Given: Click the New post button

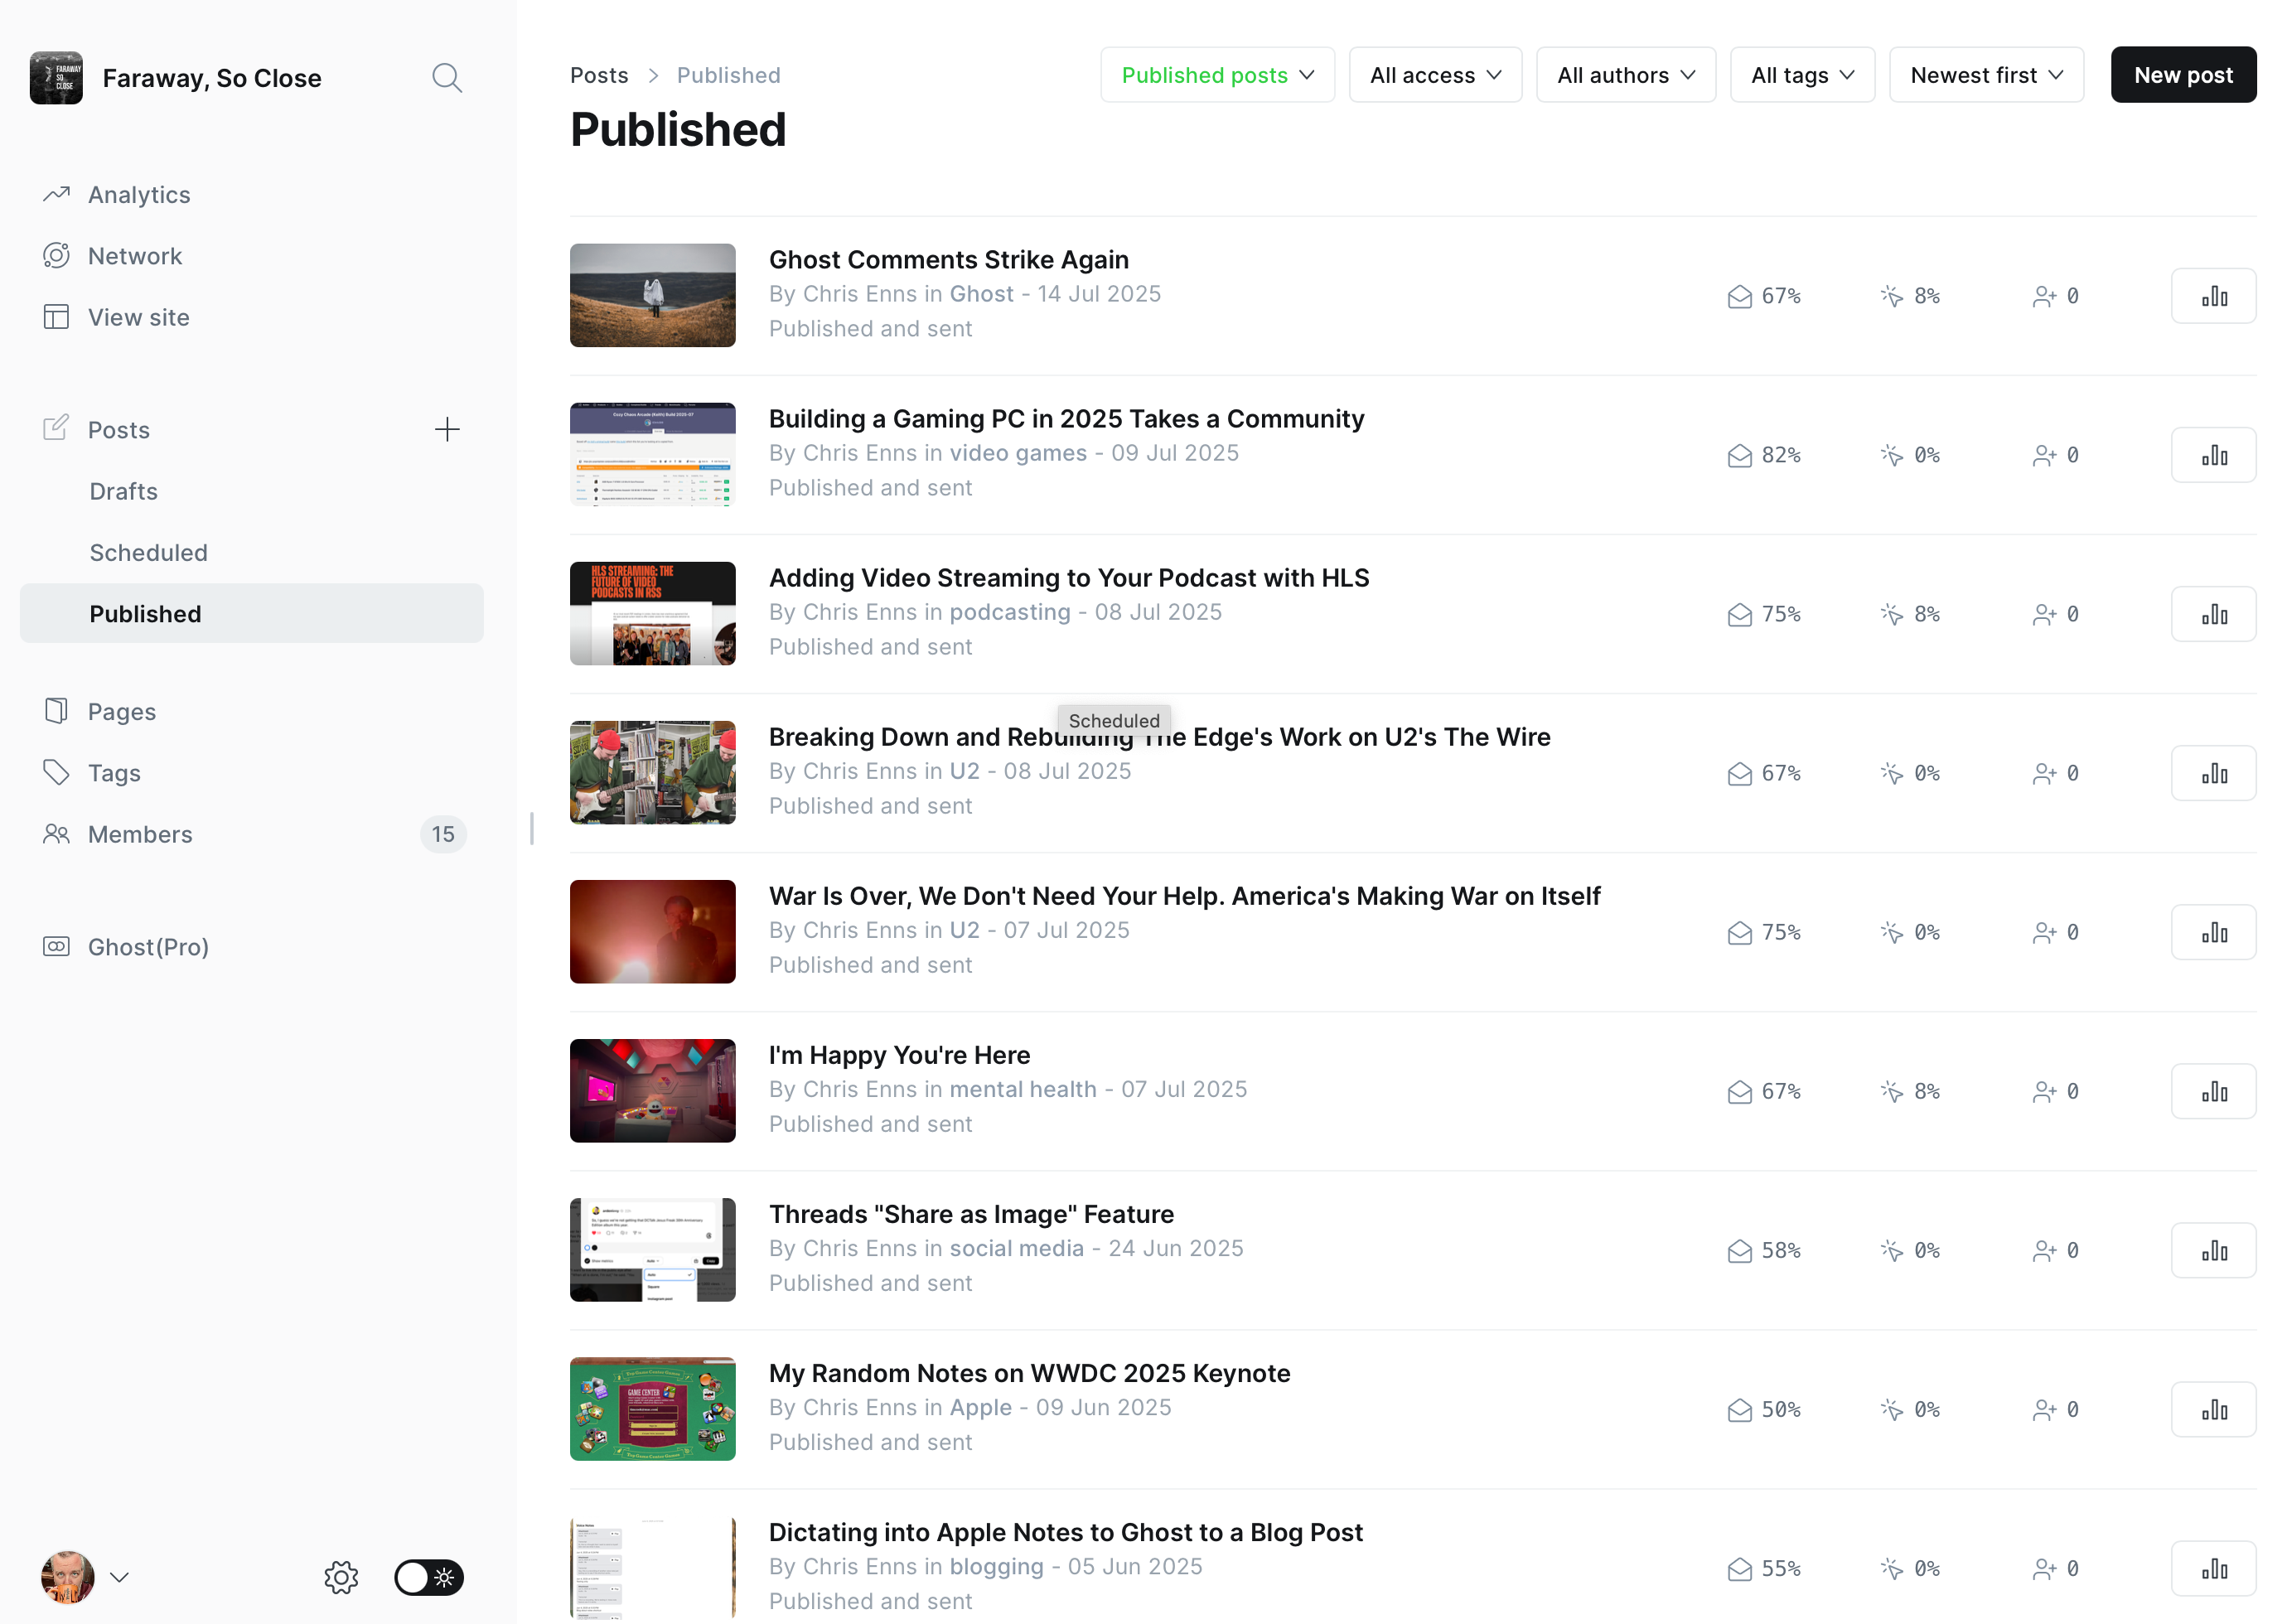Looking at the screenshot, I should 2182,75.
